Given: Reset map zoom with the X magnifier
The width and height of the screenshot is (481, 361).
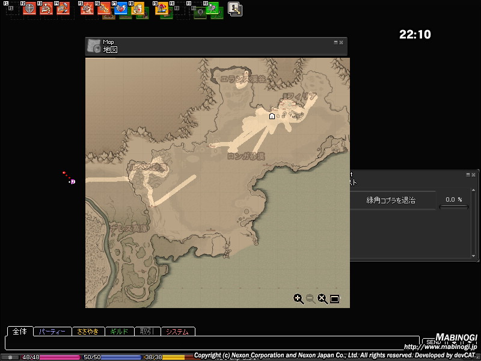Looking at the screenshot, I should click(x=322, y=298).
